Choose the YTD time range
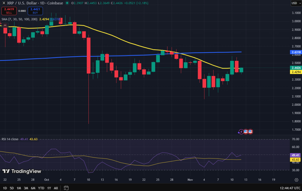This screenshot has height=191, width=302. pyautogui.click(x=41, y=188)
